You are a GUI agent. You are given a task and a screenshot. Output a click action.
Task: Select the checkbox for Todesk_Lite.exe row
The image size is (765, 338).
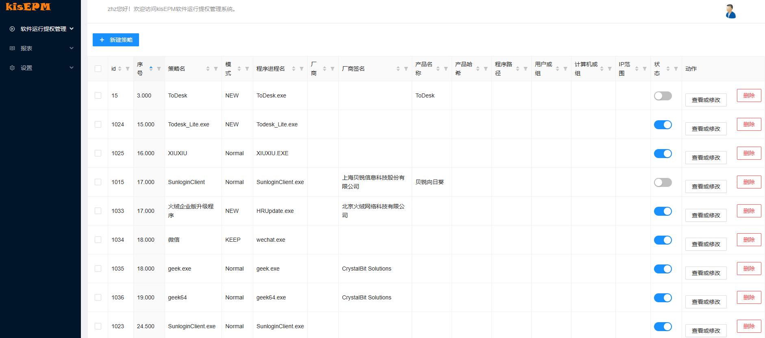pyautogui.click(x=98, y=124)
